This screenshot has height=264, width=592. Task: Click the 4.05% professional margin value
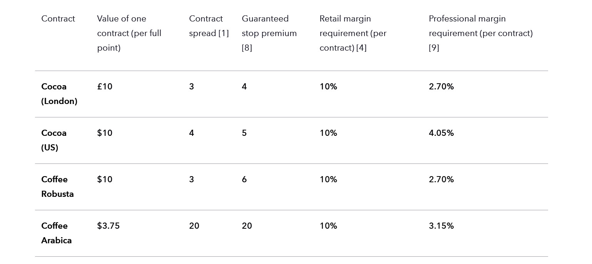point(441,133)
